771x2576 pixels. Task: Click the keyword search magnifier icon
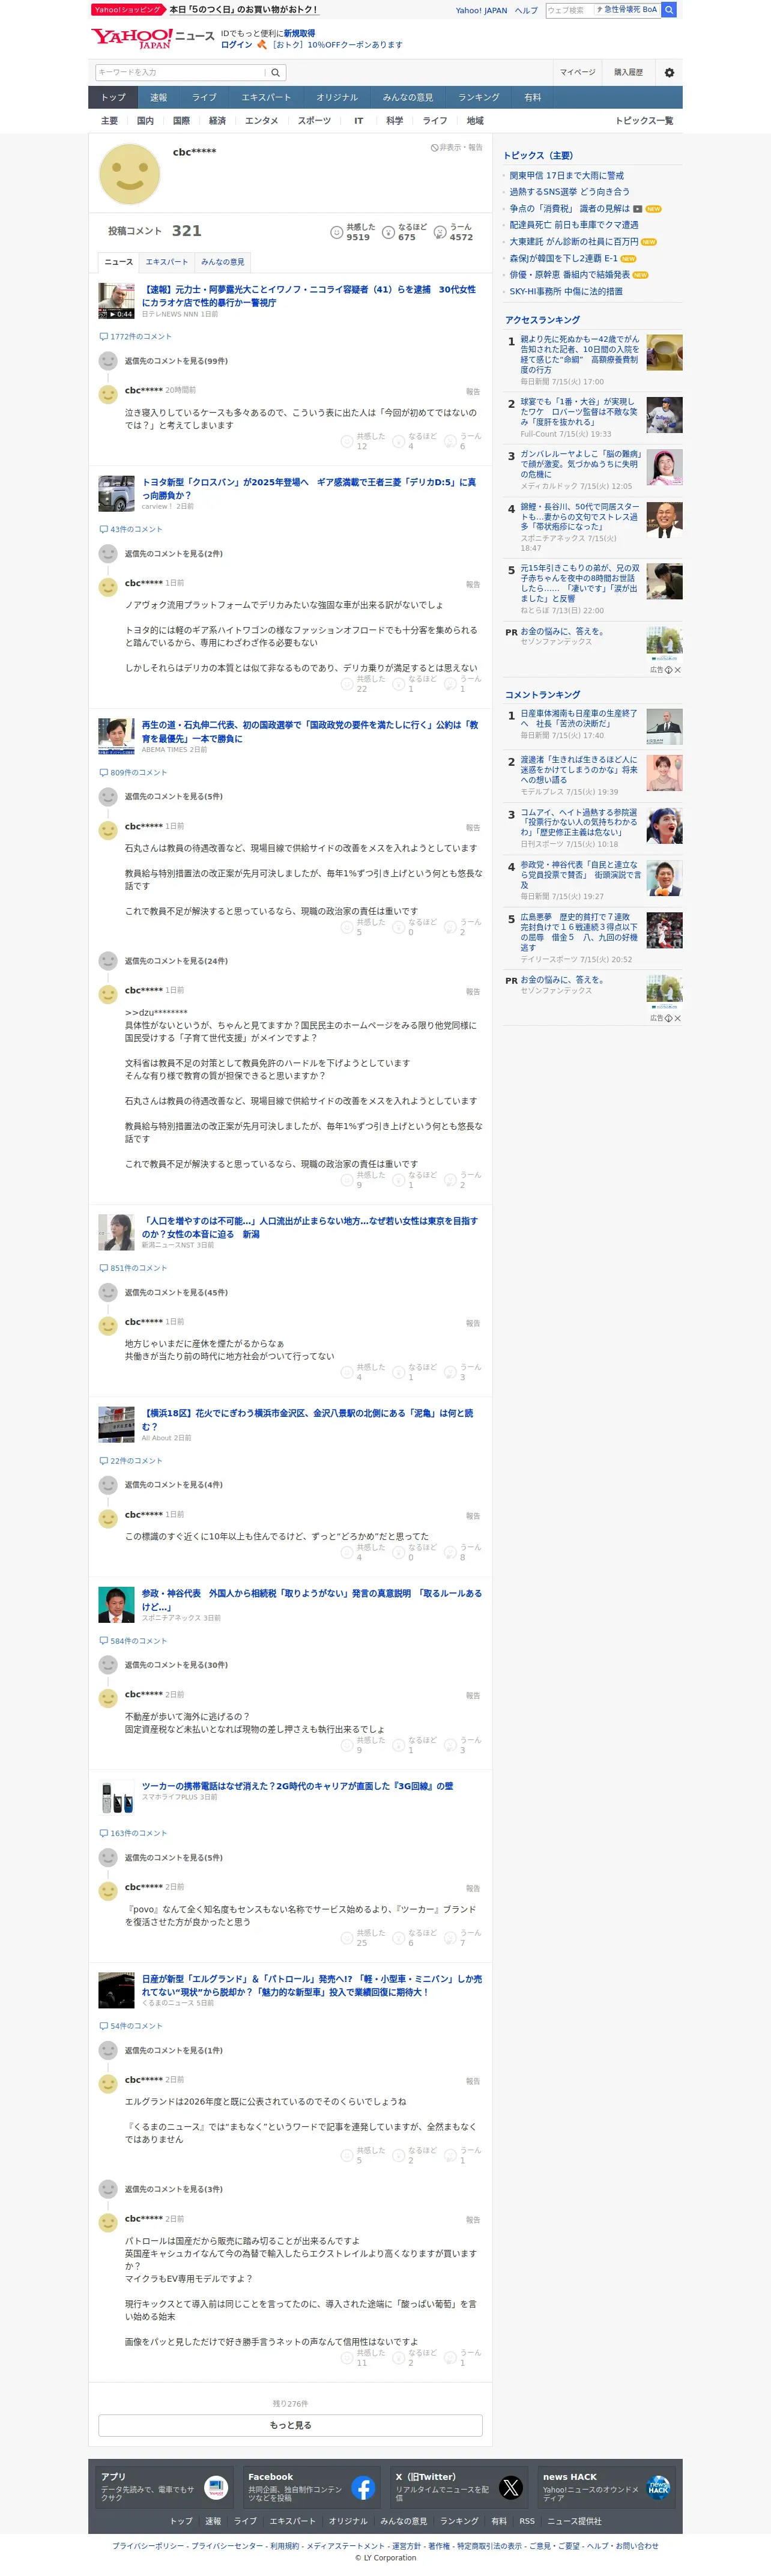point(276,72)
